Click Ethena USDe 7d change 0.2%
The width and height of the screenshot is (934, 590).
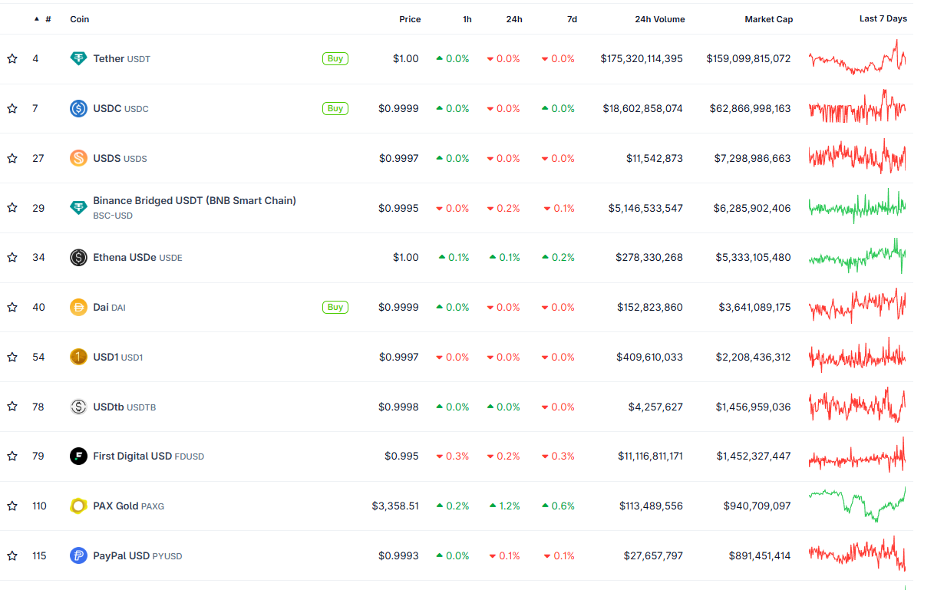558,258
